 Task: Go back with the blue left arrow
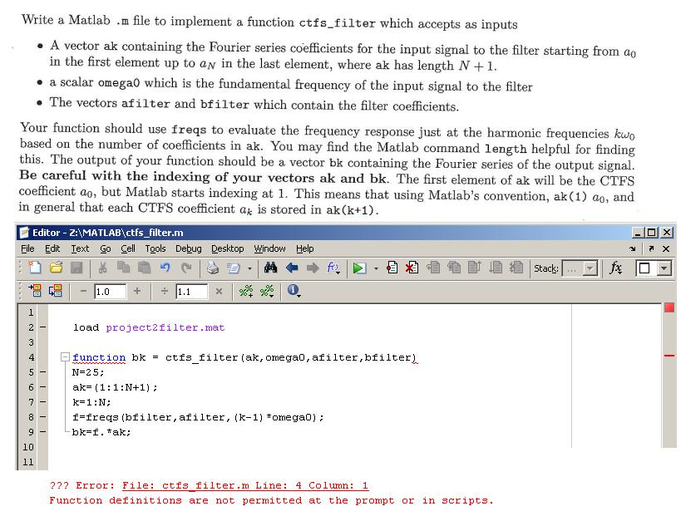(292, 268)
